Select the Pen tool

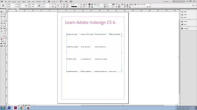(2, 21)
